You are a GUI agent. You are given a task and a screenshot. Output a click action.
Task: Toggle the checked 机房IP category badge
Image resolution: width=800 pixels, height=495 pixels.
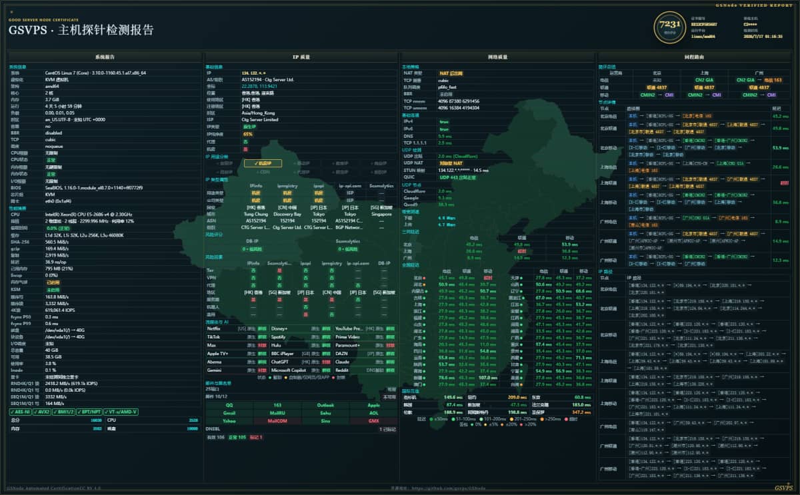pos(263,163)
